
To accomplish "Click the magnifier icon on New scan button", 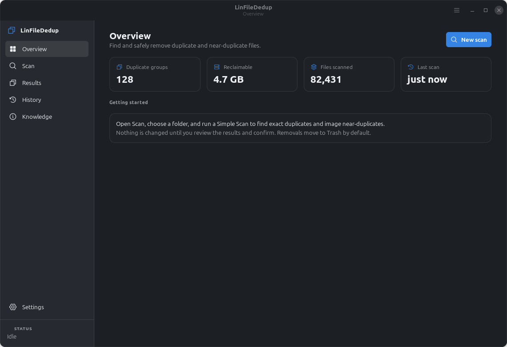I will 454,40.
